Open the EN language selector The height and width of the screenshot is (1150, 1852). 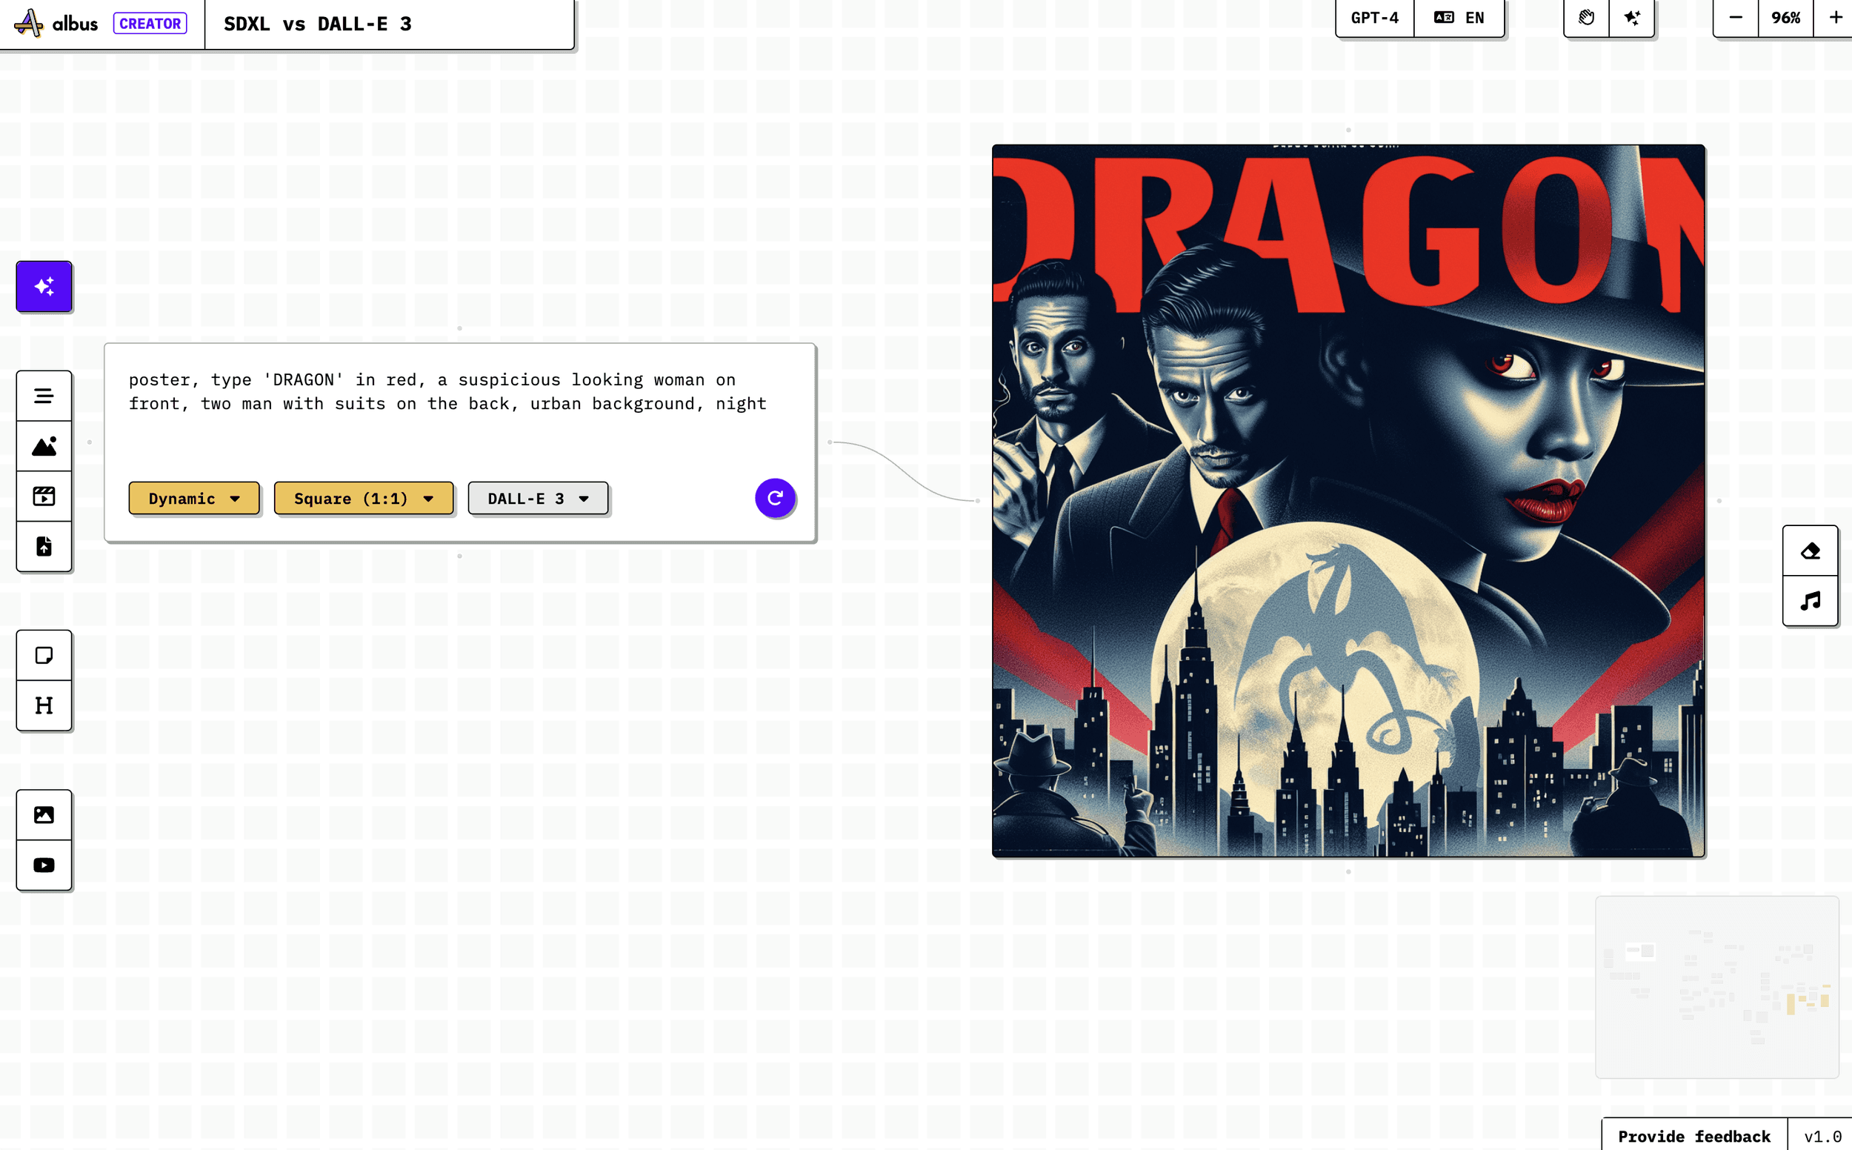[x=1459, y=18]
